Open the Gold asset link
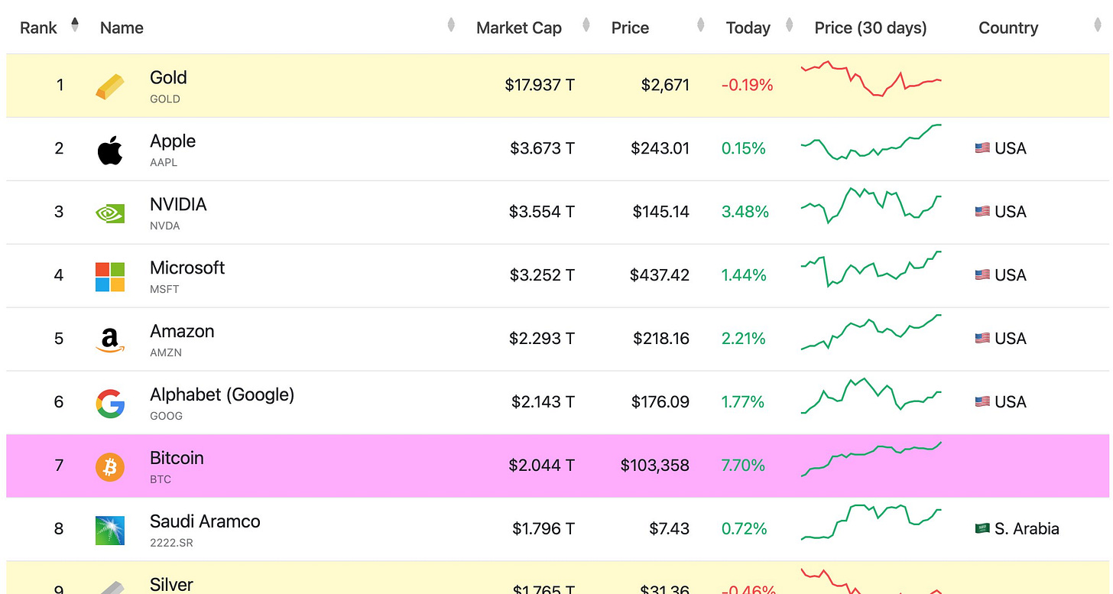 pos(168,77)
